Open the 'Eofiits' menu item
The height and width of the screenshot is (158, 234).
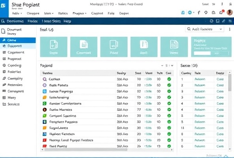(63, 13)
